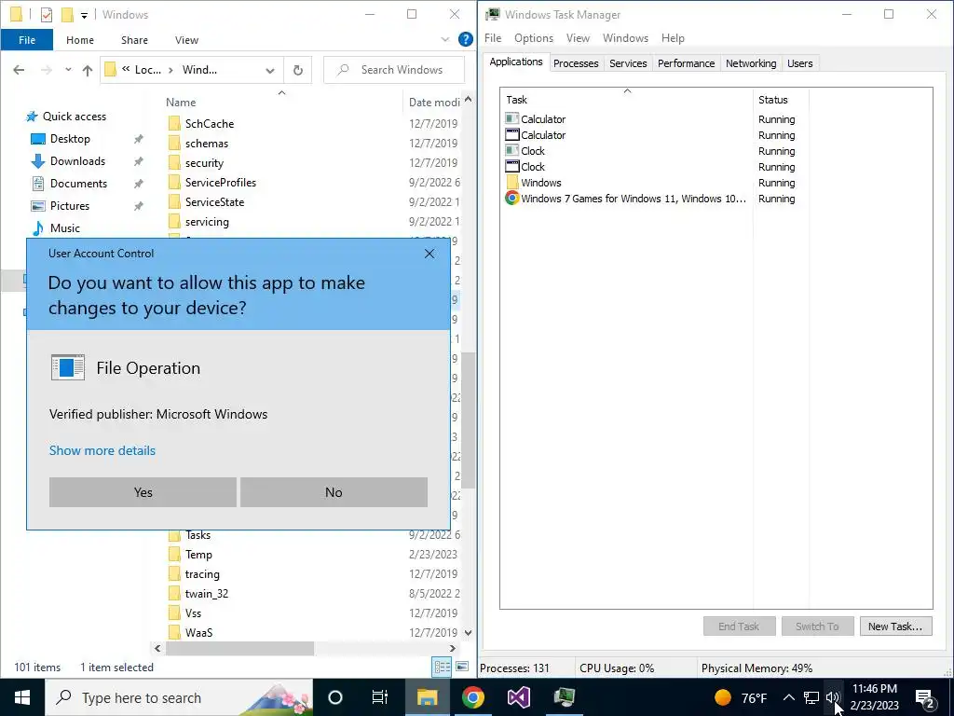Image resolution: width=954 pixels, height=716 pixels.
Task: Expand collapsed breadcrumb chevrons in address bar
Action: point(126,69)
